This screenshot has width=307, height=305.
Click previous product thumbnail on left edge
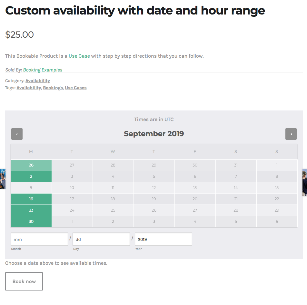(3, 179)
